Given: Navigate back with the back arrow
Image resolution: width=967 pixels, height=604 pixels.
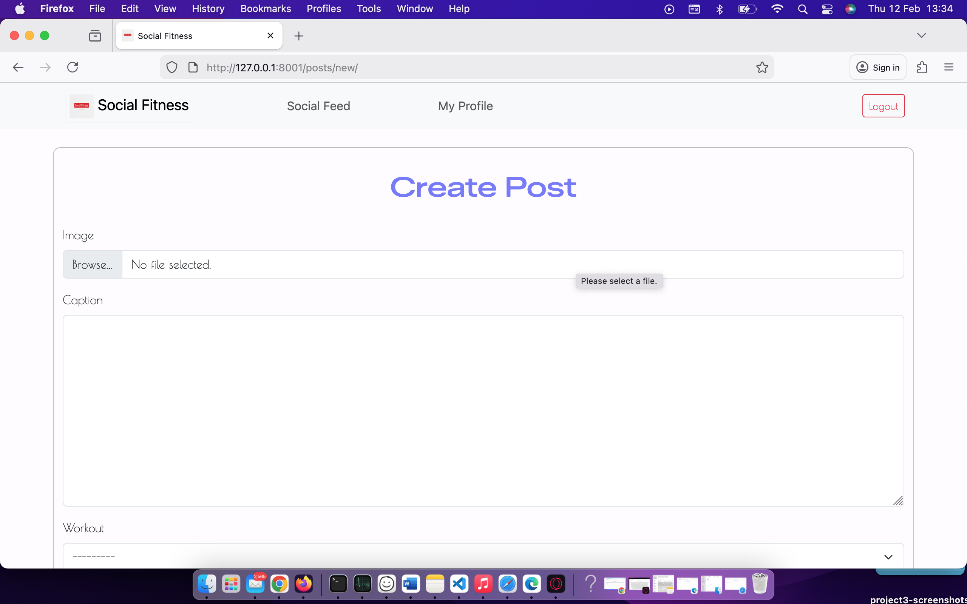Looking at the screenshot, I should click(x=18, y=67).
